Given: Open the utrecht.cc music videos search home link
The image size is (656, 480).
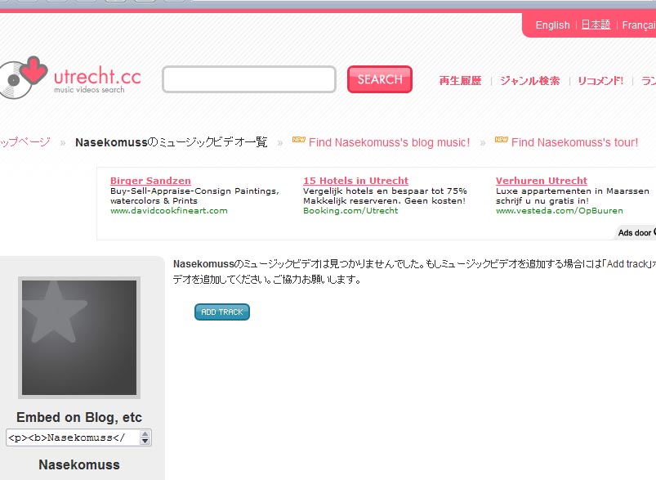Looking at the screenshot, I should [x=97, y=79].
